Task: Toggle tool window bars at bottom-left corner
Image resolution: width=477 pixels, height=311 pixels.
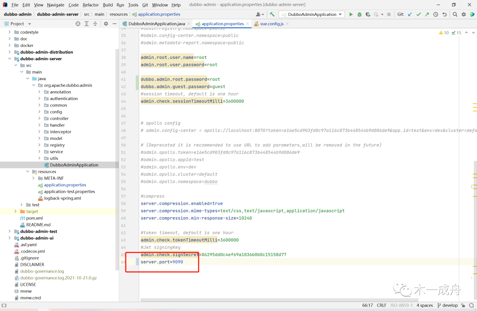Action: point(4,305)
